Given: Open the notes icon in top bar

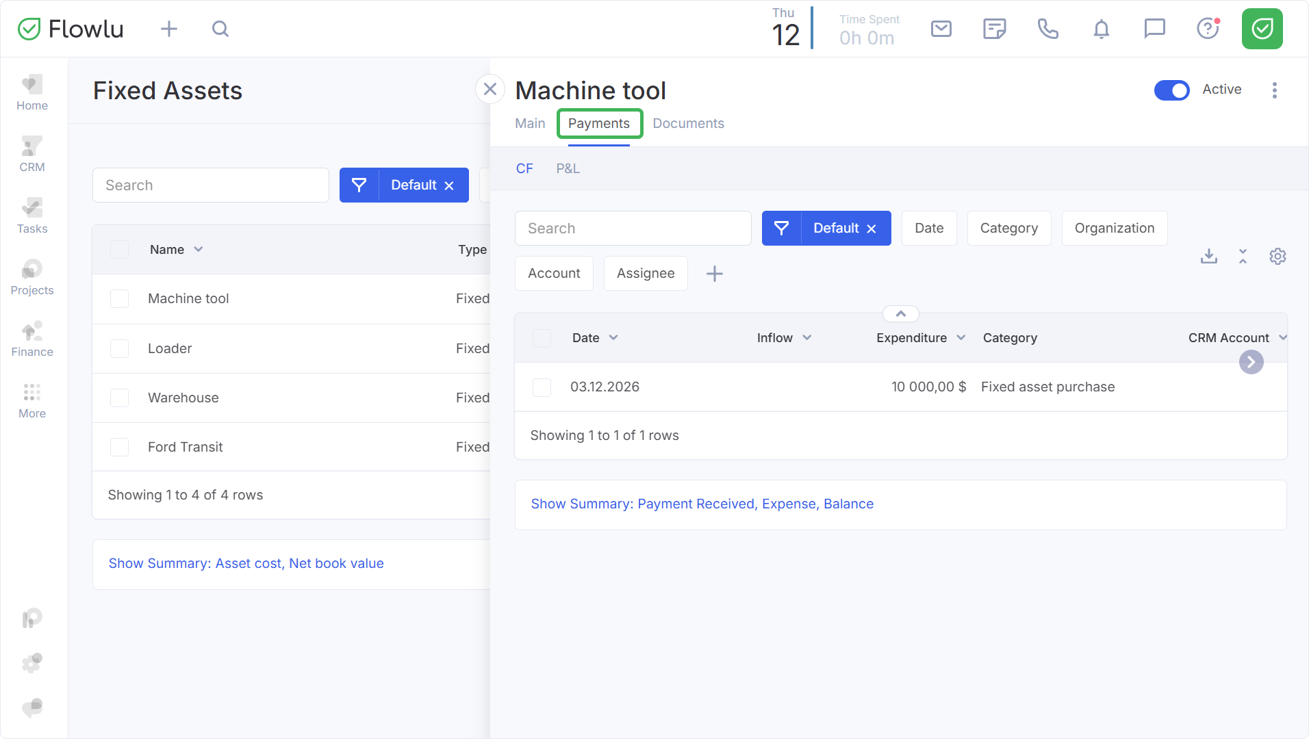Looking at the screenshot, I should click(994, 29).
